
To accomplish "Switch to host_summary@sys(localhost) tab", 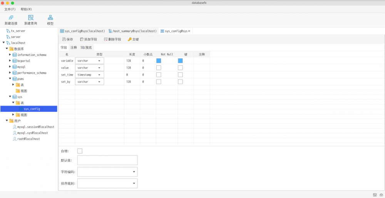I will (x=132, y=31).
